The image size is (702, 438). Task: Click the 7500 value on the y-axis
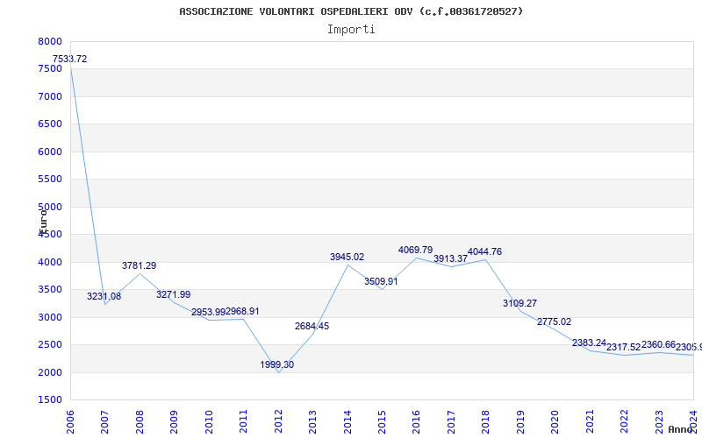49,69
